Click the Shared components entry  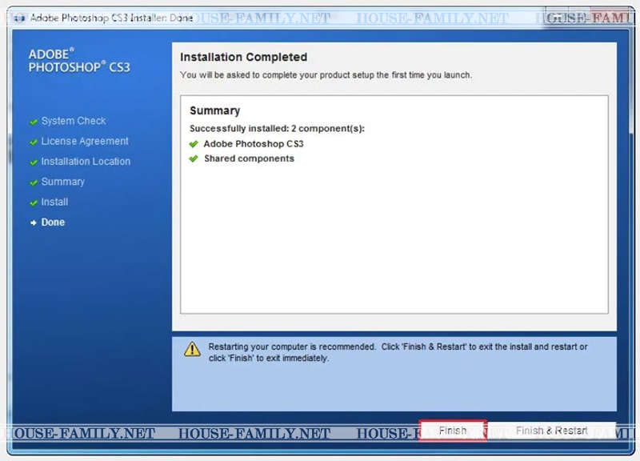(249, 158)
